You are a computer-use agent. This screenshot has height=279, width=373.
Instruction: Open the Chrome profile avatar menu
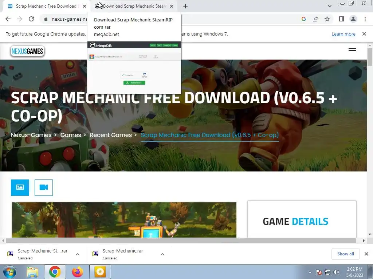pos(353,19)
